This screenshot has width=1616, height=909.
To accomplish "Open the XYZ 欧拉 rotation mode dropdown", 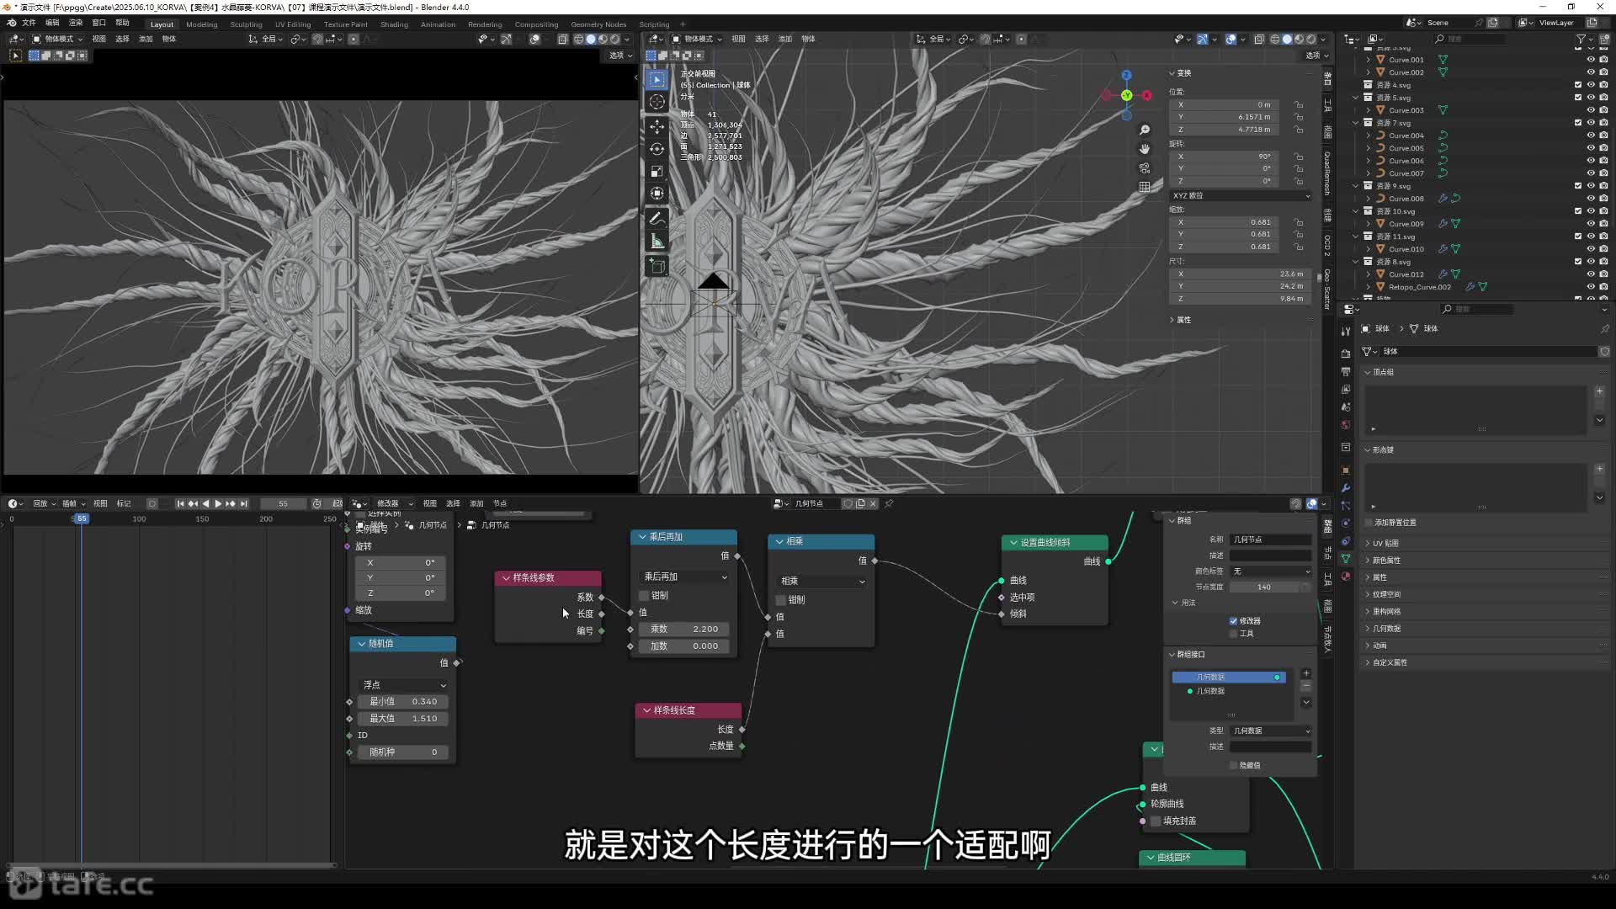I will [1241, 195].
